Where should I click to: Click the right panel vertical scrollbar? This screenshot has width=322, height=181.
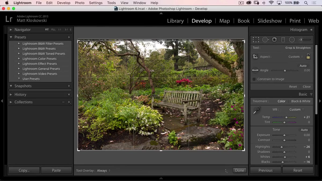pyautogui.click(x=317, y=79)
